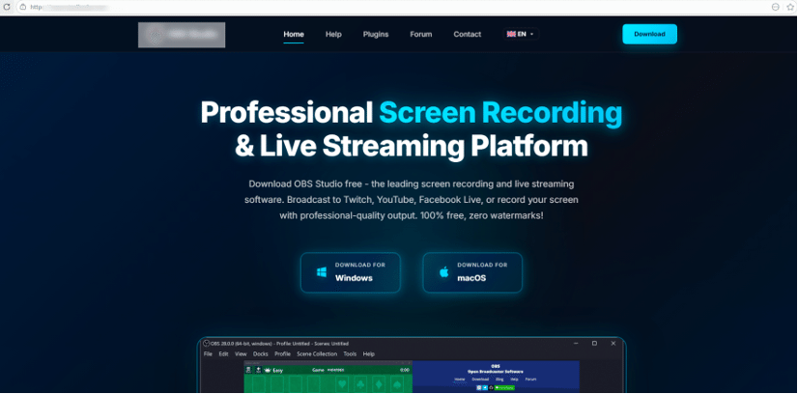Open Profile menu in the OBS preview window
The height and width of the screenshot is (394, 798).
click(282, 353)
